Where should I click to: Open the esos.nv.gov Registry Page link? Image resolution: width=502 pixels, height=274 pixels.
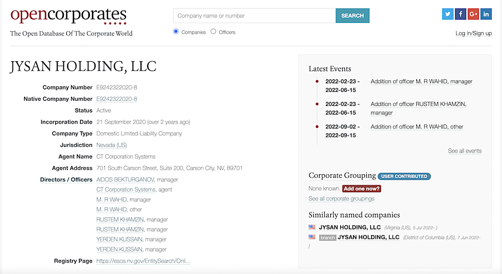[x=143, y=261]
